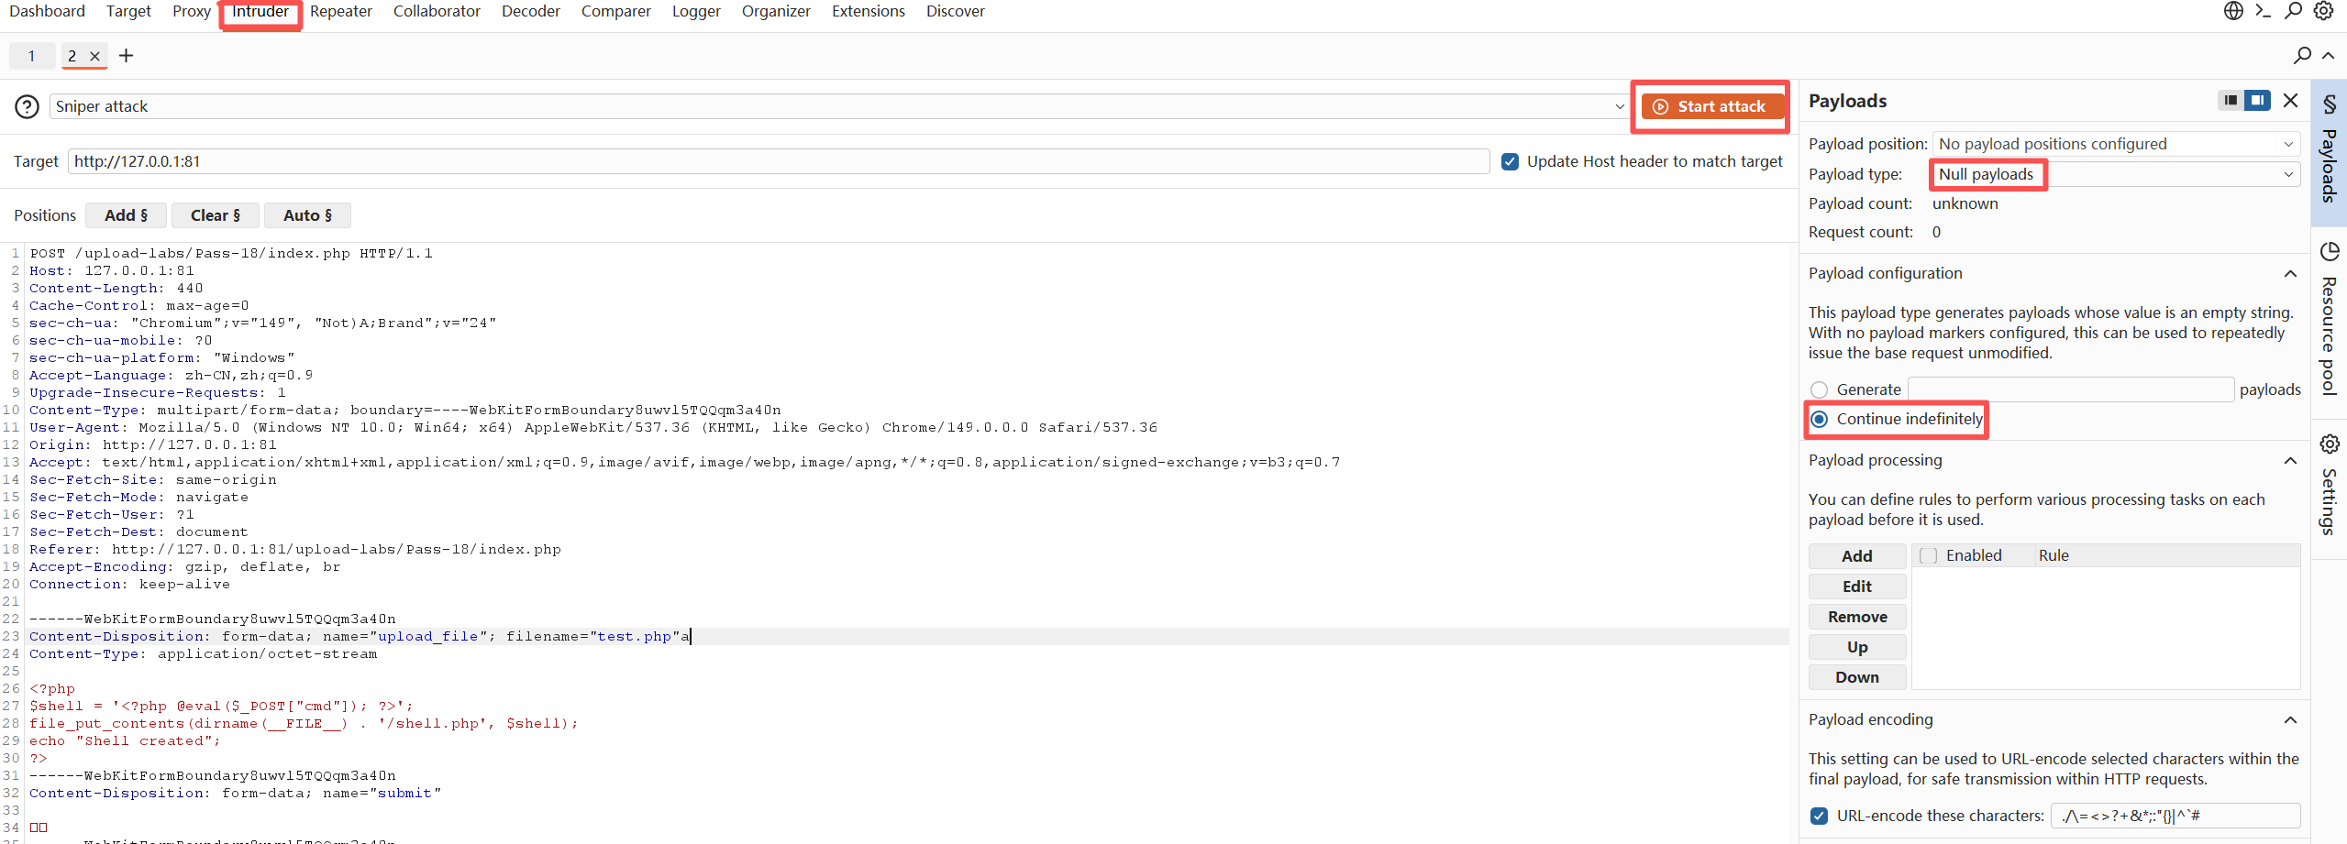This screenshot has width=2347, height=844.
Task: Open the command palette terminal icon
Action: click(2264, 11)
